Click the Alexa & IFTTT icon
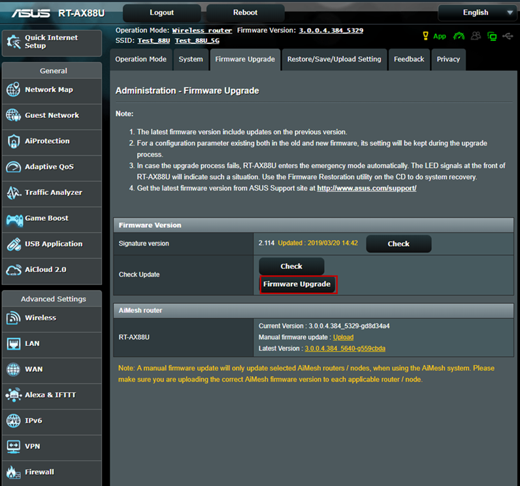 click(x=14, y=395)
